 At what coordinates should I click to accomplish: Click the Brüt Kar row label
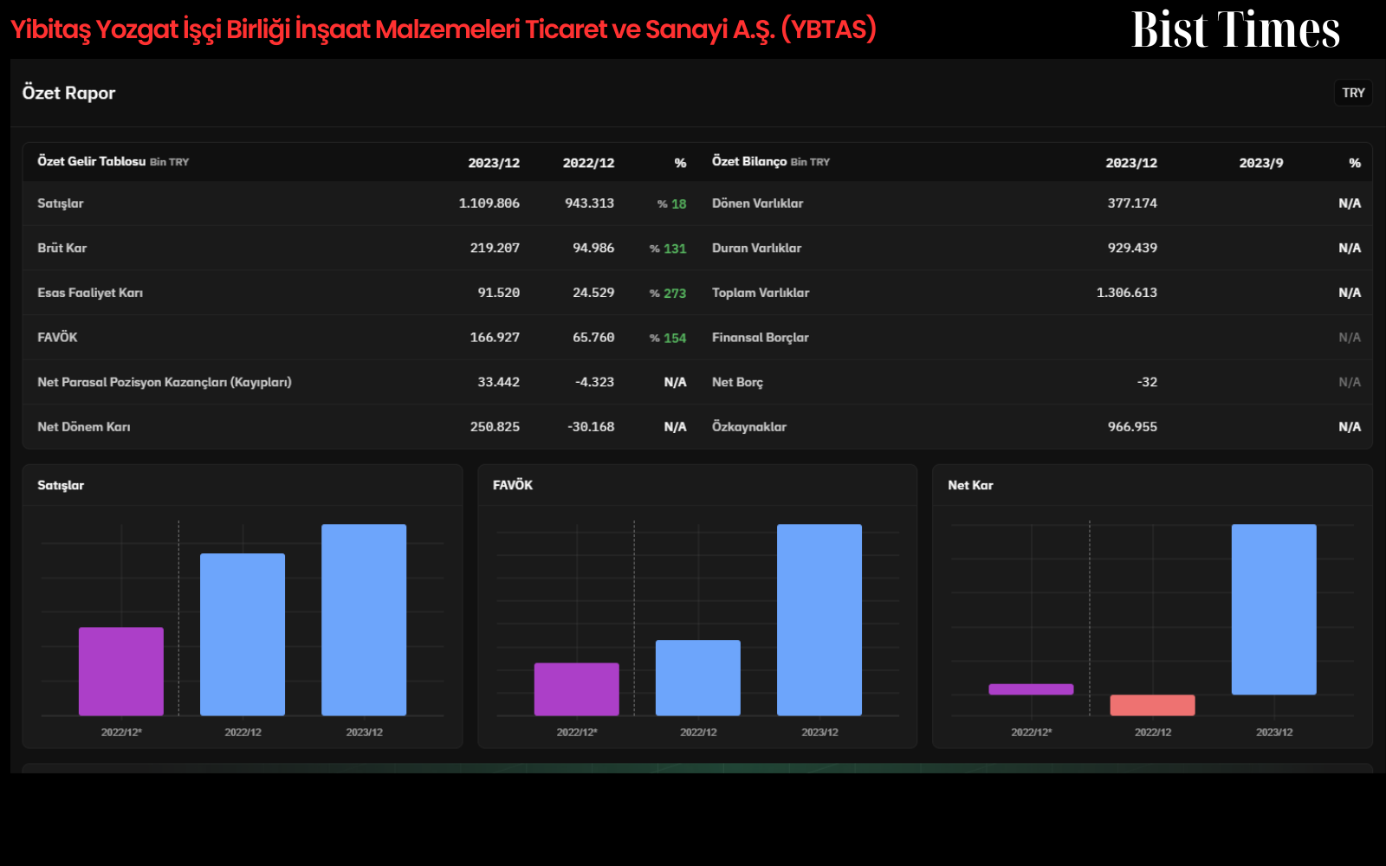point(62,248)
